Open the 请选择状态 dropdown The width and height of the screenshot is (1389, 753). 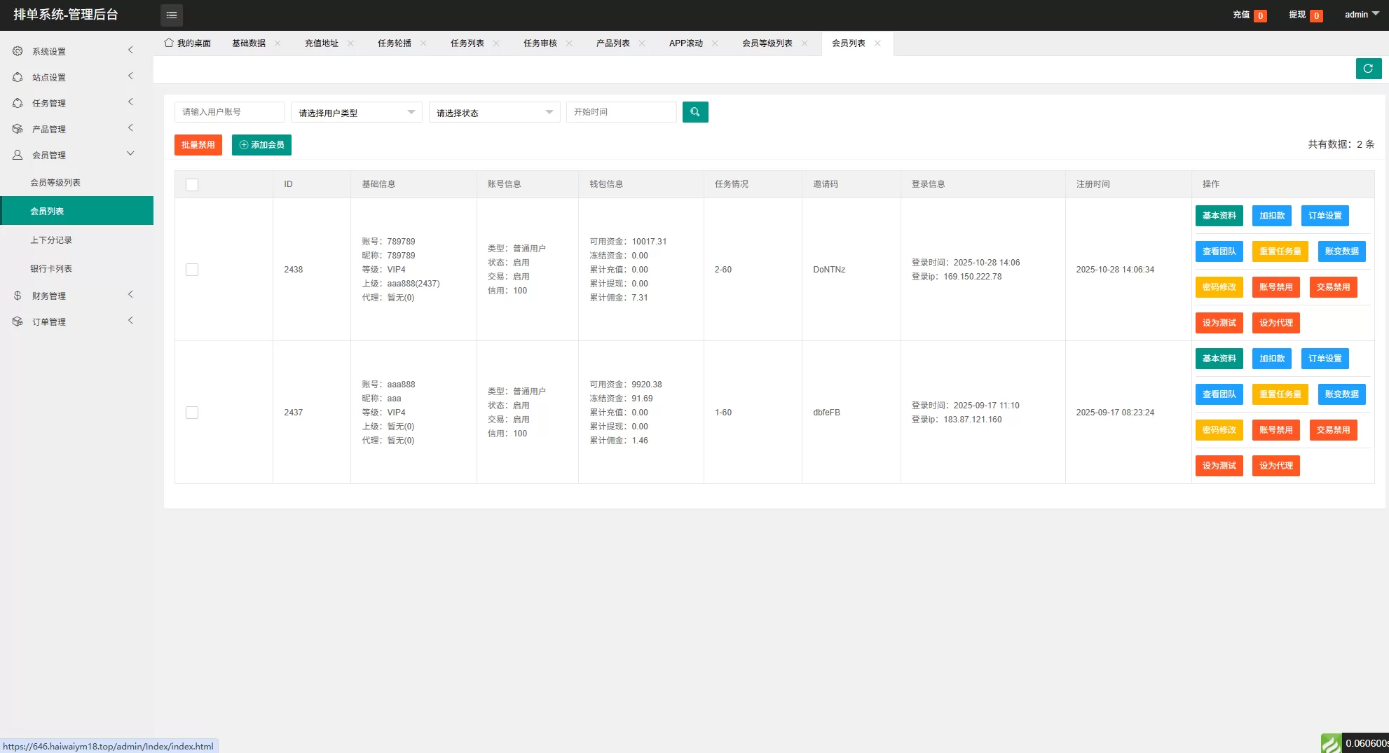click(x=494, y=113)
